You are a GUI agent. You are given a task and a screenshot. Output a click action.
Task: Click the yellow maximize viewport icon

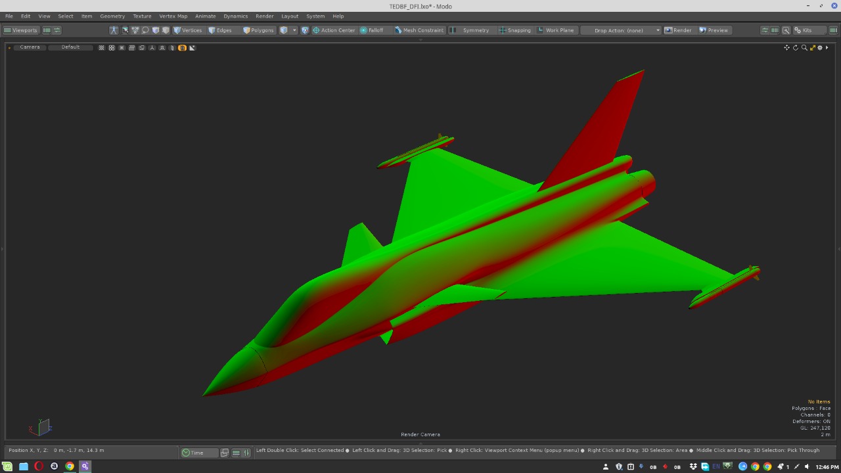coord(812,48)
